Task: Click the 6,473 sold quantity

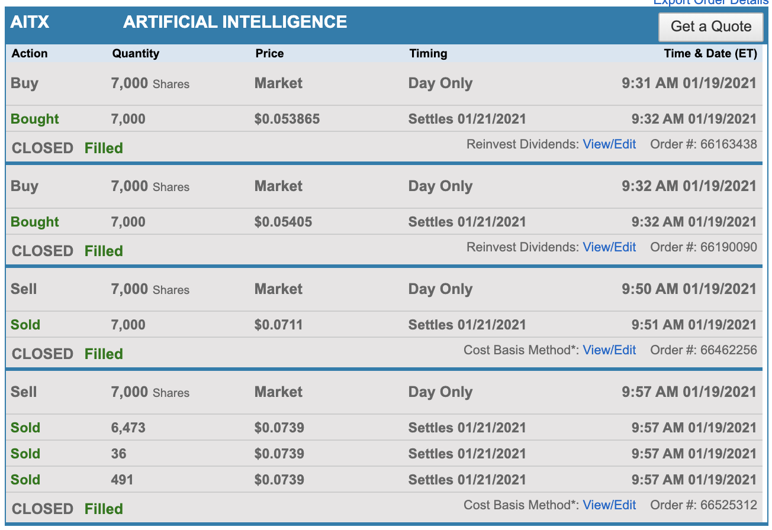Action: (128, 428)
